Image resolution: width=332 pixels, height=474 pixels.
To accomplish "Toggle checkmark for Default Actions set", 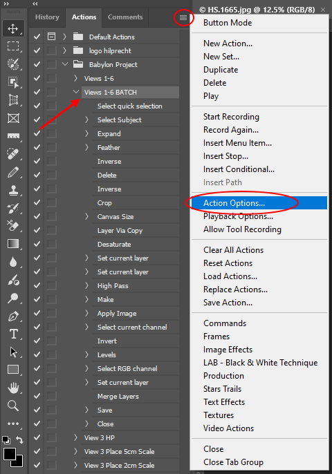I will [x=37, y=37].
